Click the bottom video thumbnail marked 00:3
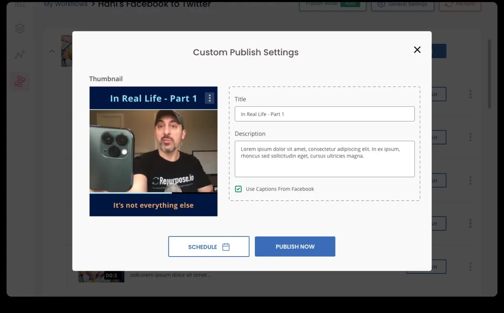The image size is (504, 313). tap(101, 276)
